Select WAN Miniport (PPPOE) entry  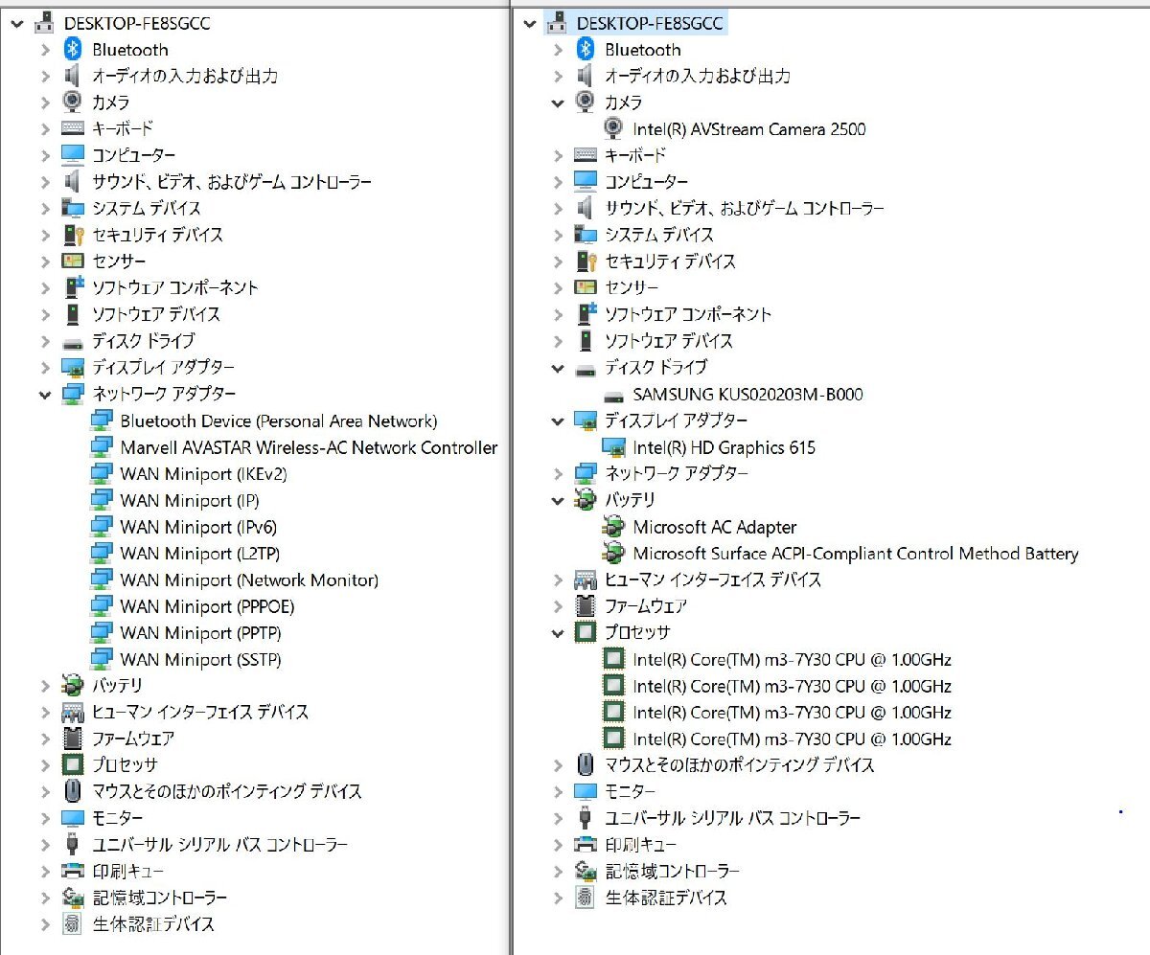pyautogui.click(x=207, y=606)
